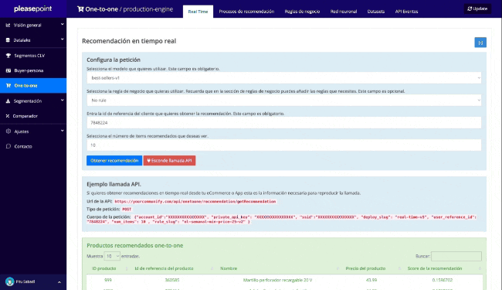Click the user avatar icon at bottom left
Viewport: 502px width, 290px height.
[9, 281]
